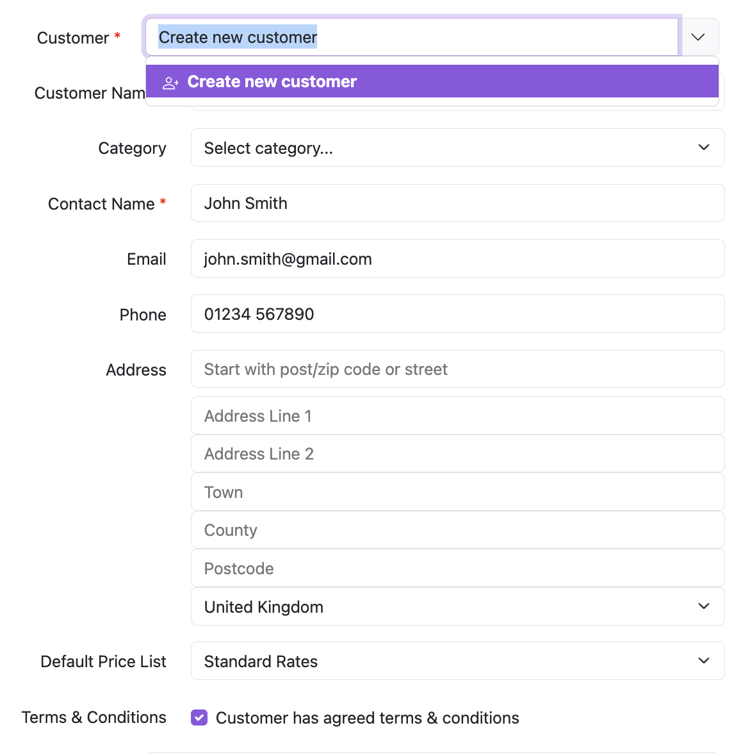Click the add-user icon beside Create new customer
Viewport: 734px width, 755px height.
coord(170,83)
